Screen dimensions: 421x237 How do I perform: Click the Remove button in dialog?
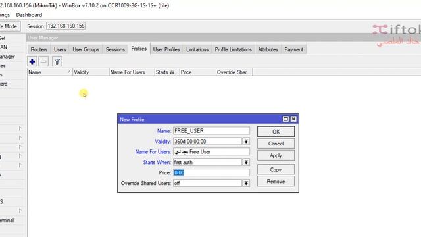click(276, 182)
